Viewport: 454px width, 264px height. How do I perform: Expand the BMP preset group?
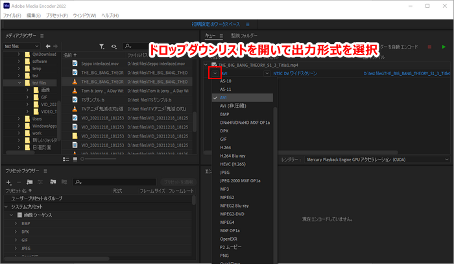pyautogui.click(x=16, y=223)
